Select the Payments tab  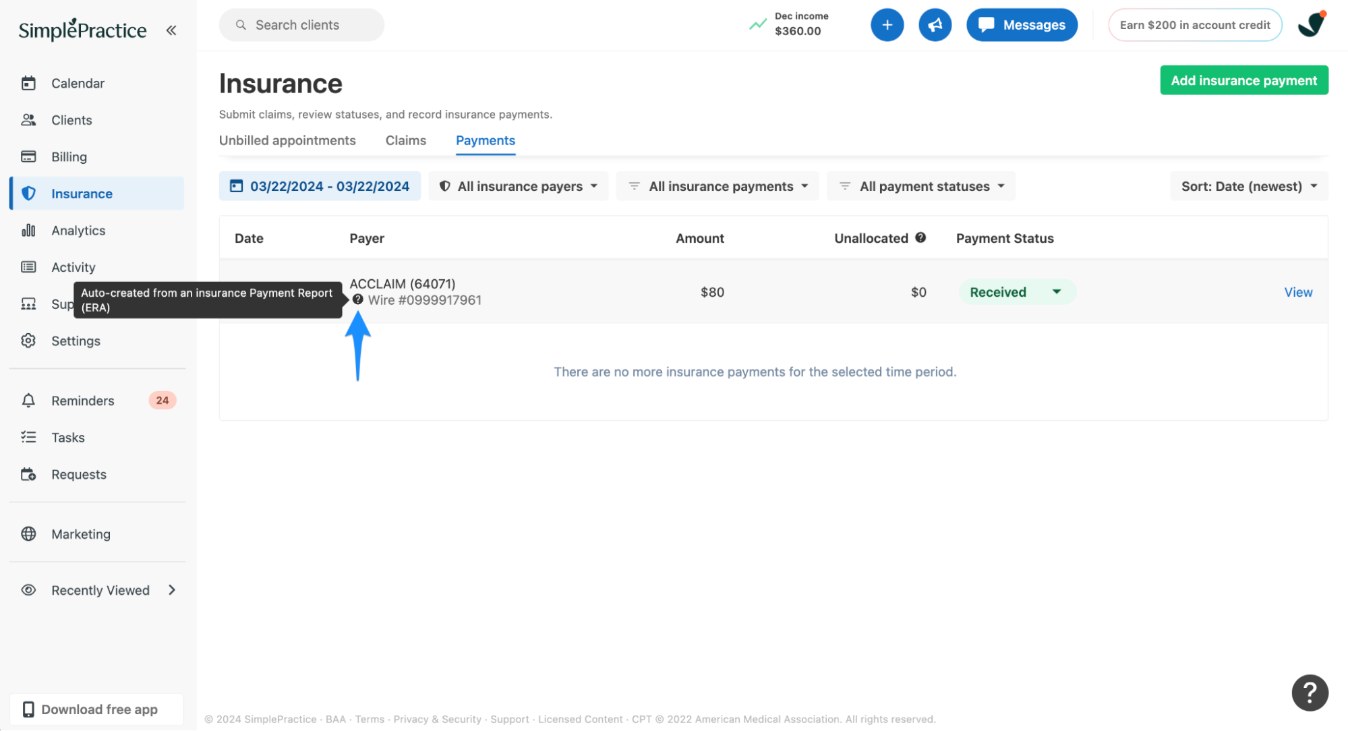486,140
